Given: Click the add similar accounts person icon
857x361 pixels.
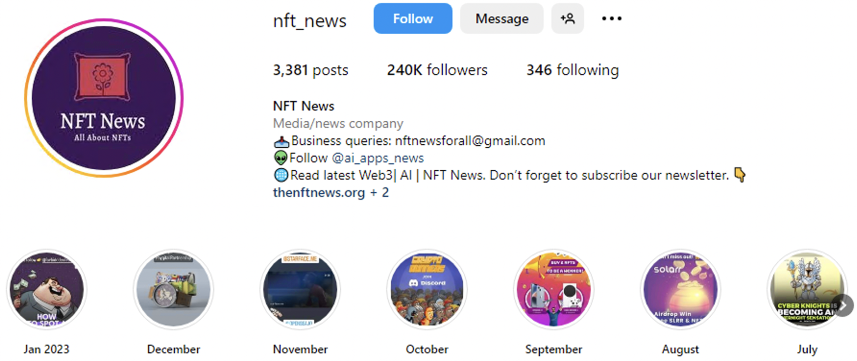Looking at the screenshot, I should point(567,19).
